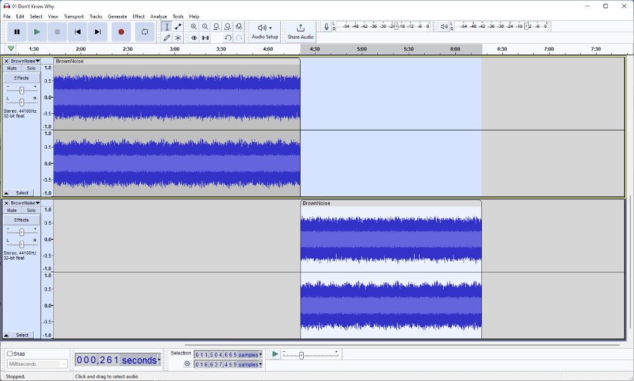Close the second BrownNoise track

pos(6,203)
